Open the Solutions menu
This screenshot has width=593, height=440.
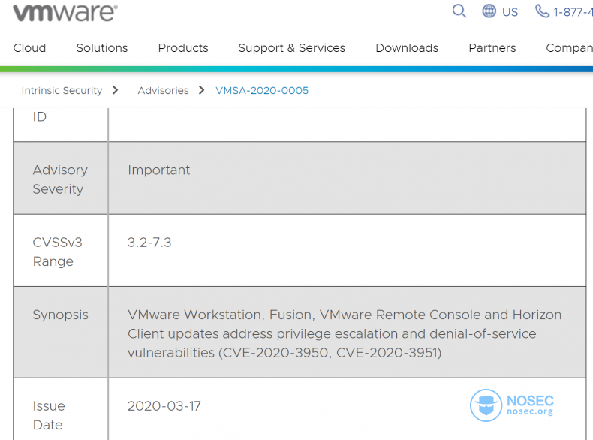pyautogui.click(x=102, y=48)
